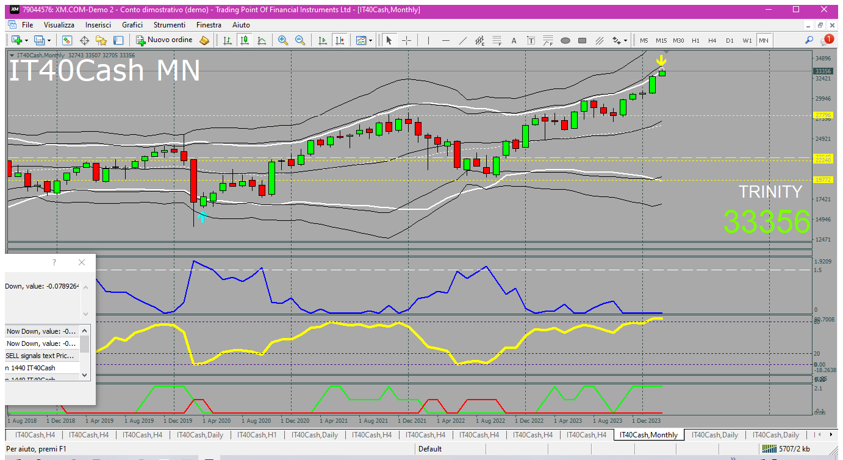Select the Vertical Line drawing tool

429,40
